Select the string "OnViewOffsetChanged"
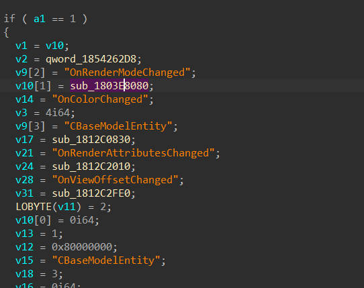364x288 pixels. tap(115, 180)
